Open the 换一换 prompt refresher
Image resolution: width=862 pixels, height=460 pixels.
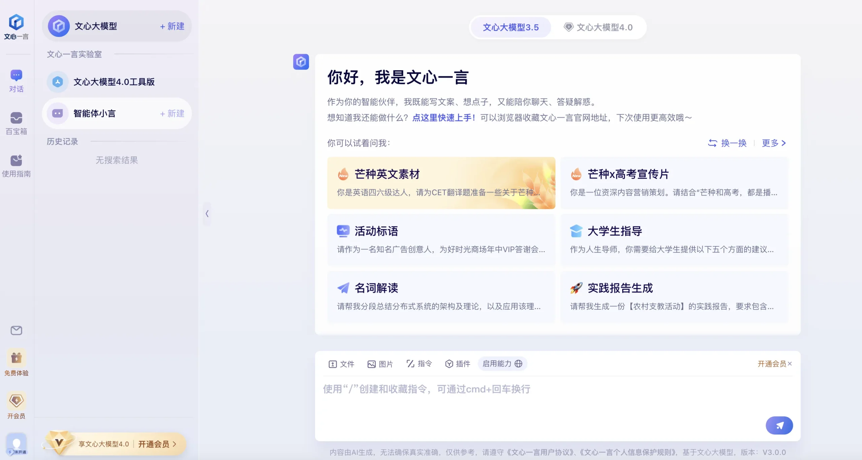coord(728,143)
